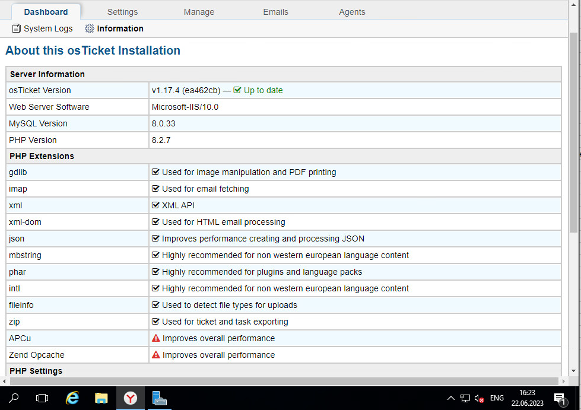Image resolution: width=581 pixels, height=410 pixels.
Task: Click the muted volume tray icon
Action: [480, 398]
